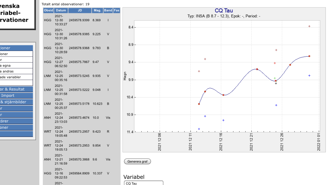Click the first red dot starting the curve
Image resolution: width=329 pixels, height=185 pixels.
(x=199, y=104)
